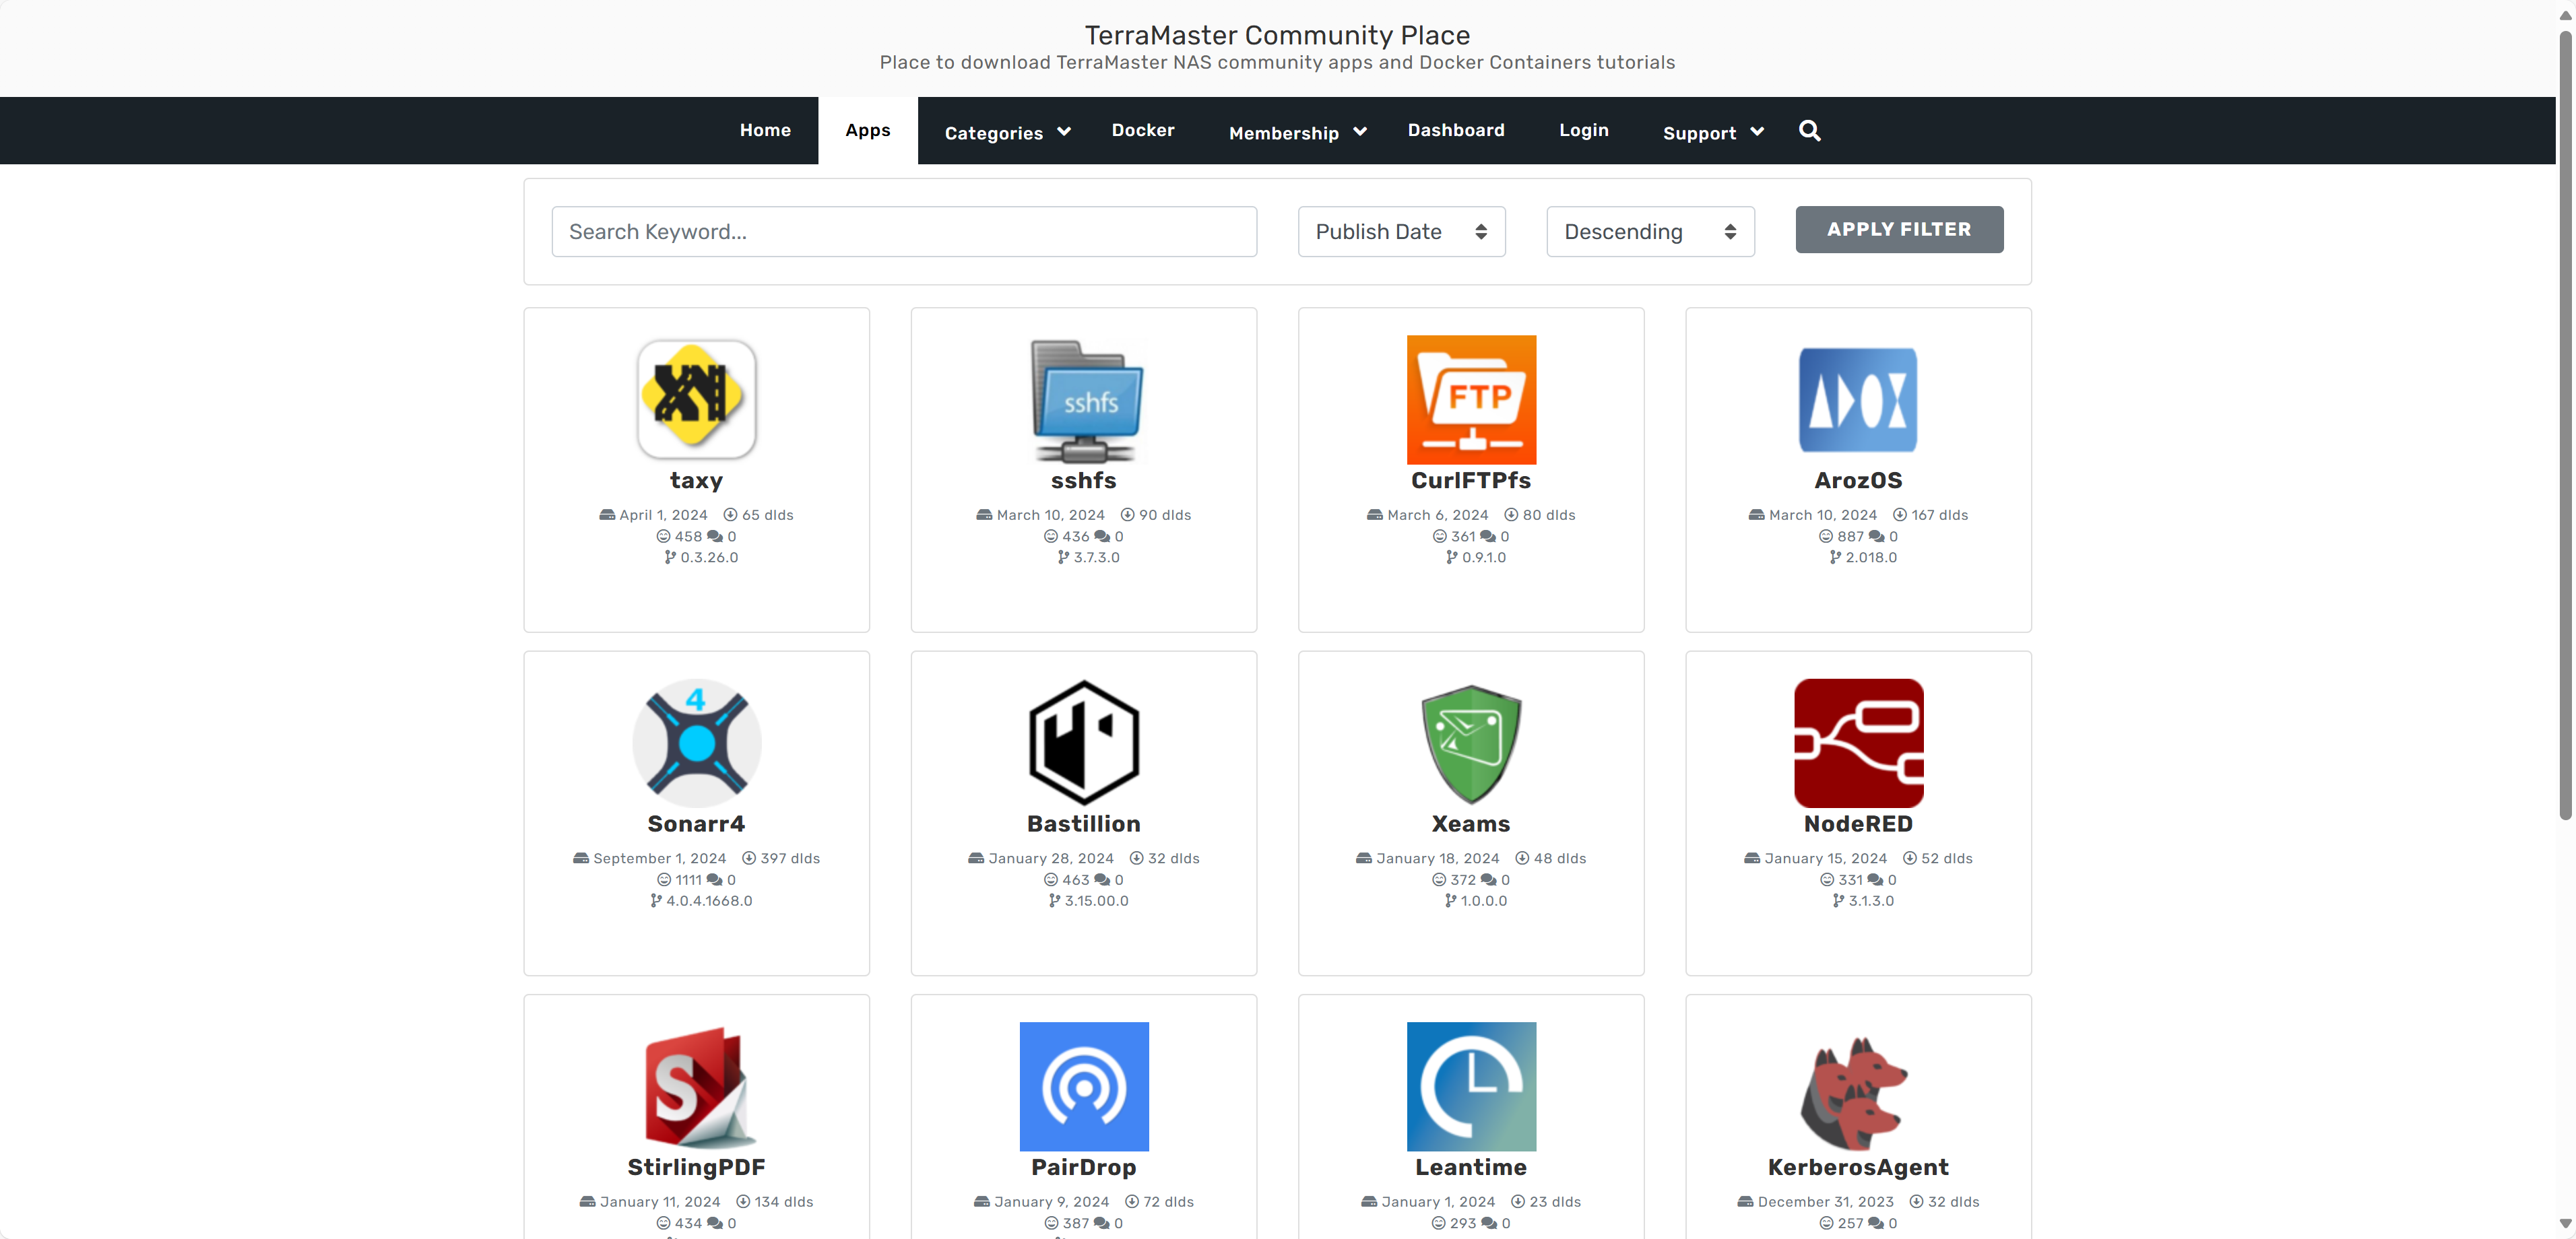The height and width of the screenshot is (1239, 2576).
Task: Click the APPLY FILTER button
Action: point(1899,229)
